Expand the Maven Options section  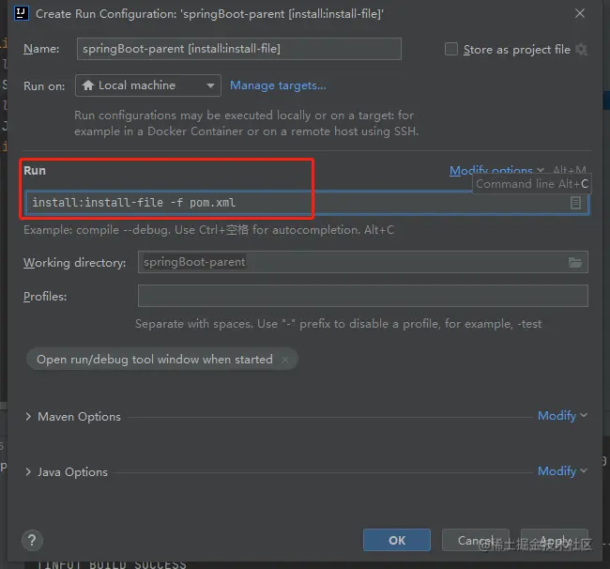(x=28, y=417)
